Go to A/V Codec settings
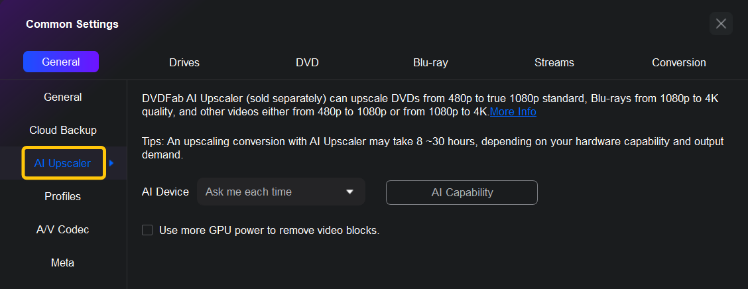Image resolution: width=748 pixels, height=289 pixels. [x=63, y=229]
